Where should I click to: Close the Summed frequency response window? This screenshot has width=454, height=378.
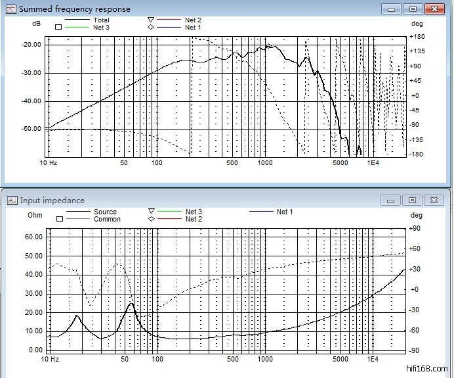click(434, 9)
